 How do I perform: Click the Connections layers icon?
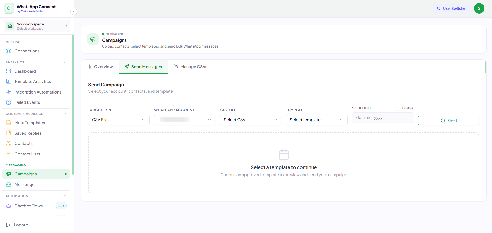point(8,51)
